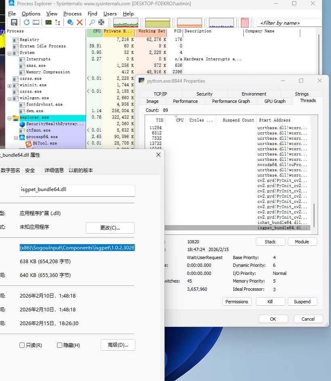Click the Stack button
331x381 pixels.
[270, 242]
